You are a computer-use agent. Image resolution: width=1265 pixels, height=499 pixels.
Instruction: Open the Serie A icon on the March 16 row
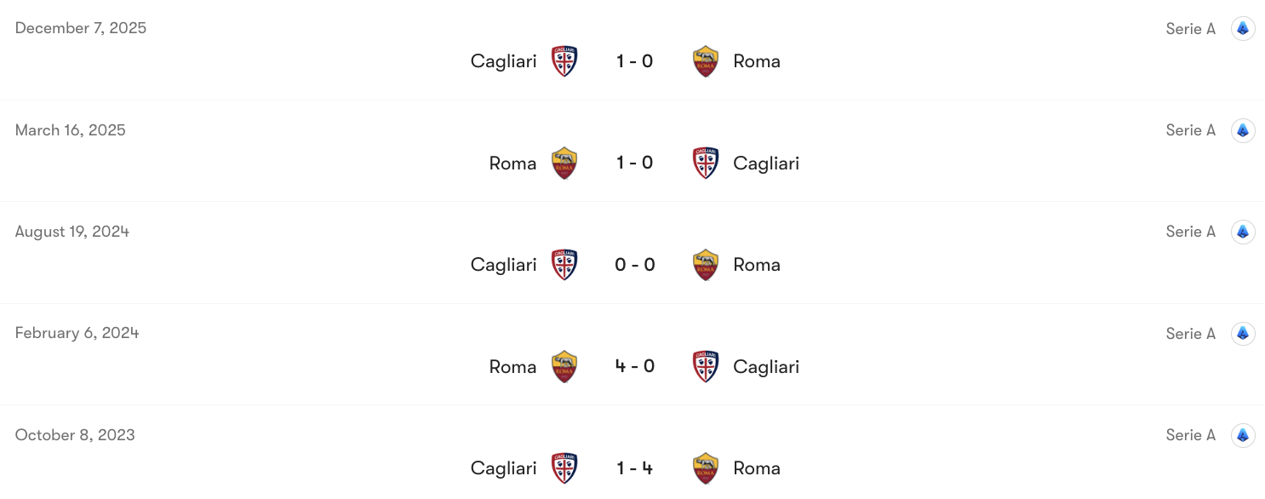[1243, 130]
